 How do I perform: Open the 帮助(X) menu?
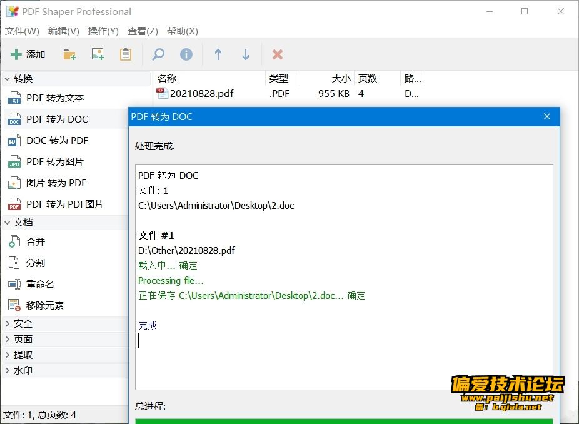(x=182, y=31)
